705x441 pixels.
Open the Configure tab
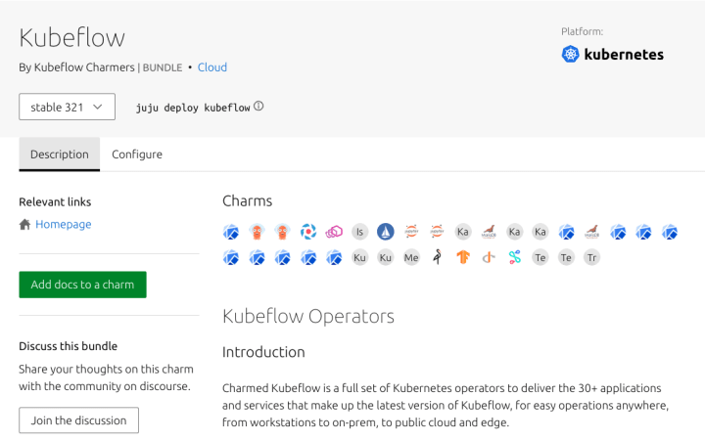[x=137, y=154]
